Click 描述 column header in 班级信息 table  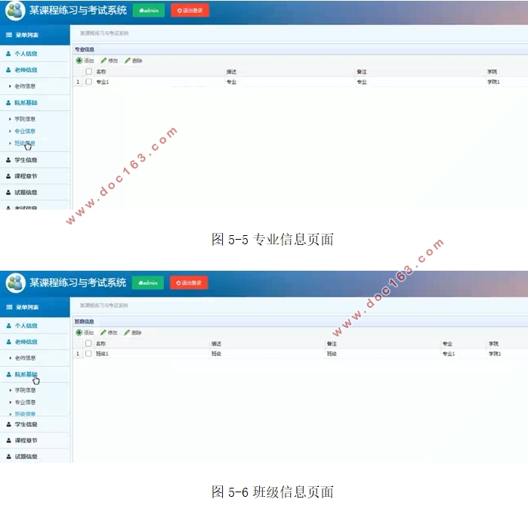point(216,344)
